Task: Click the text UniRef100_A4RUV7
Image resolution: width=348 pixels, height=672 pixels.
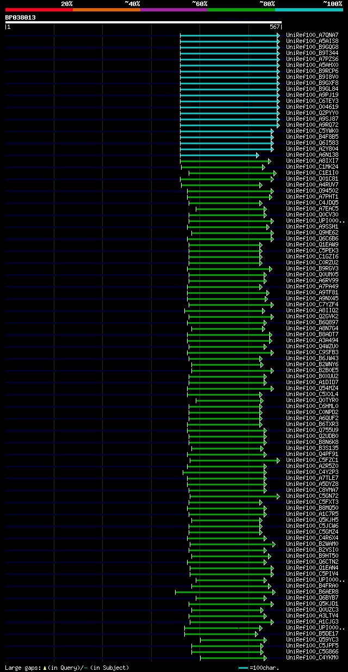Action: pos(312,184)
